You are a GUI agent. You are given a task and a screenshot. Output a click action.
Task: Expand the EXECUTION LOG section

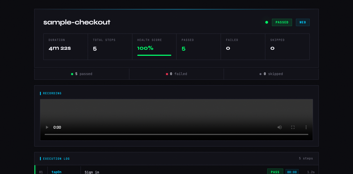click(56, 159)
